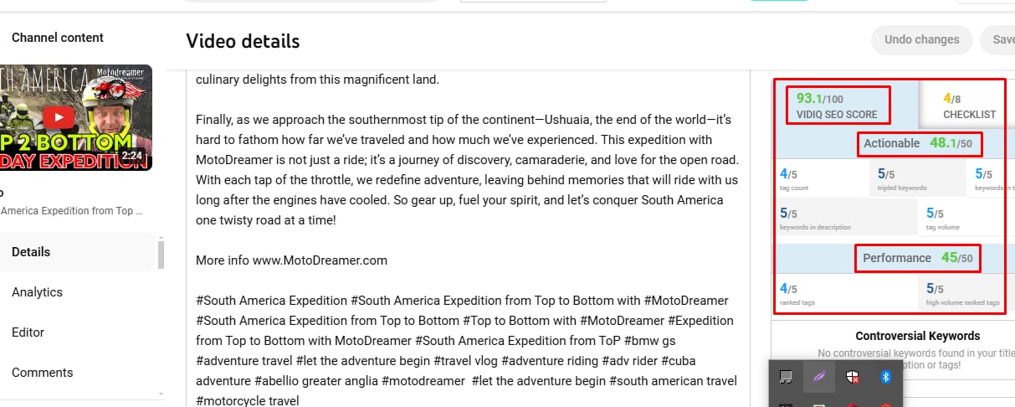Click the Bluetooth system tray icon
The image size is (1015, 407).
(885, 378)
